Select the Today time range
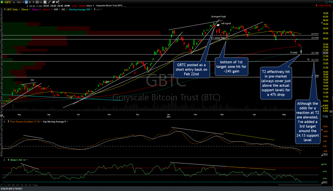This screenshot has height=191, width=333. (x=35, y=185)
